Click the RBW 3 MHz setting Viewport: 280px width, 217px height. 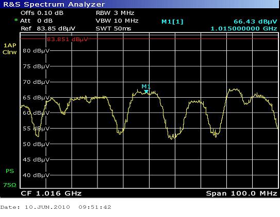115,13
